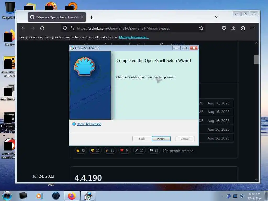Open the Open-Shell website link

point(89,124)
